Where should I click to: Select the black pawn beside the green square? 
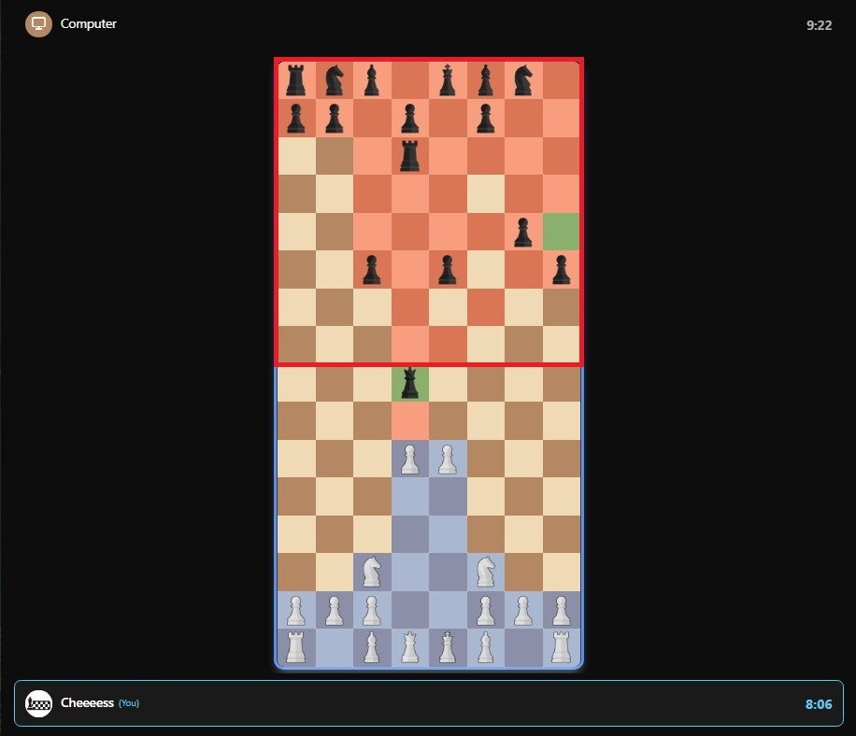521,232
